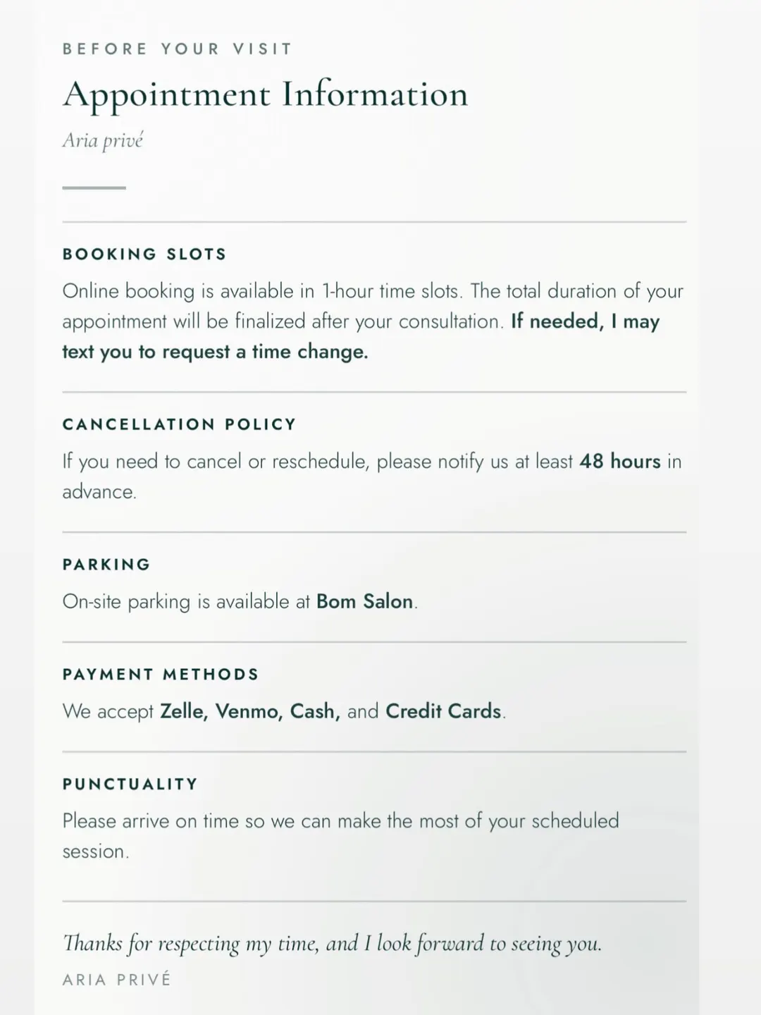761x1015 pixels.
Task: Click the Zelle payment option text
Action: click(183, 711)
